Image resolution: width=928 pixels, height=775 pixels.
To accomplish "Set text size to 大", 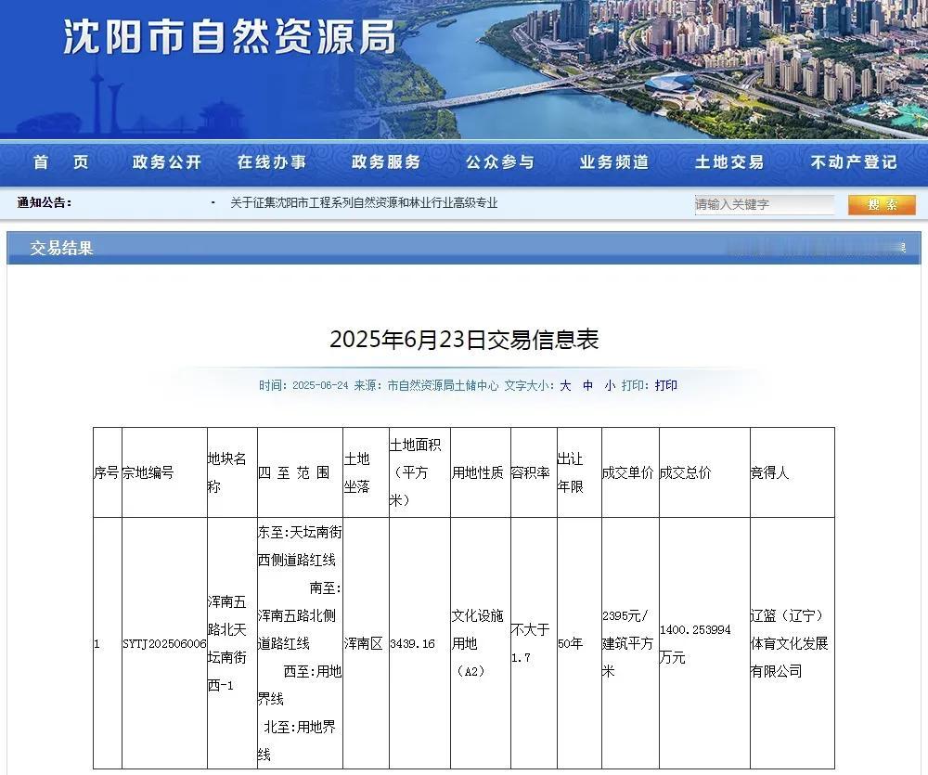I will tap(565, 385).
